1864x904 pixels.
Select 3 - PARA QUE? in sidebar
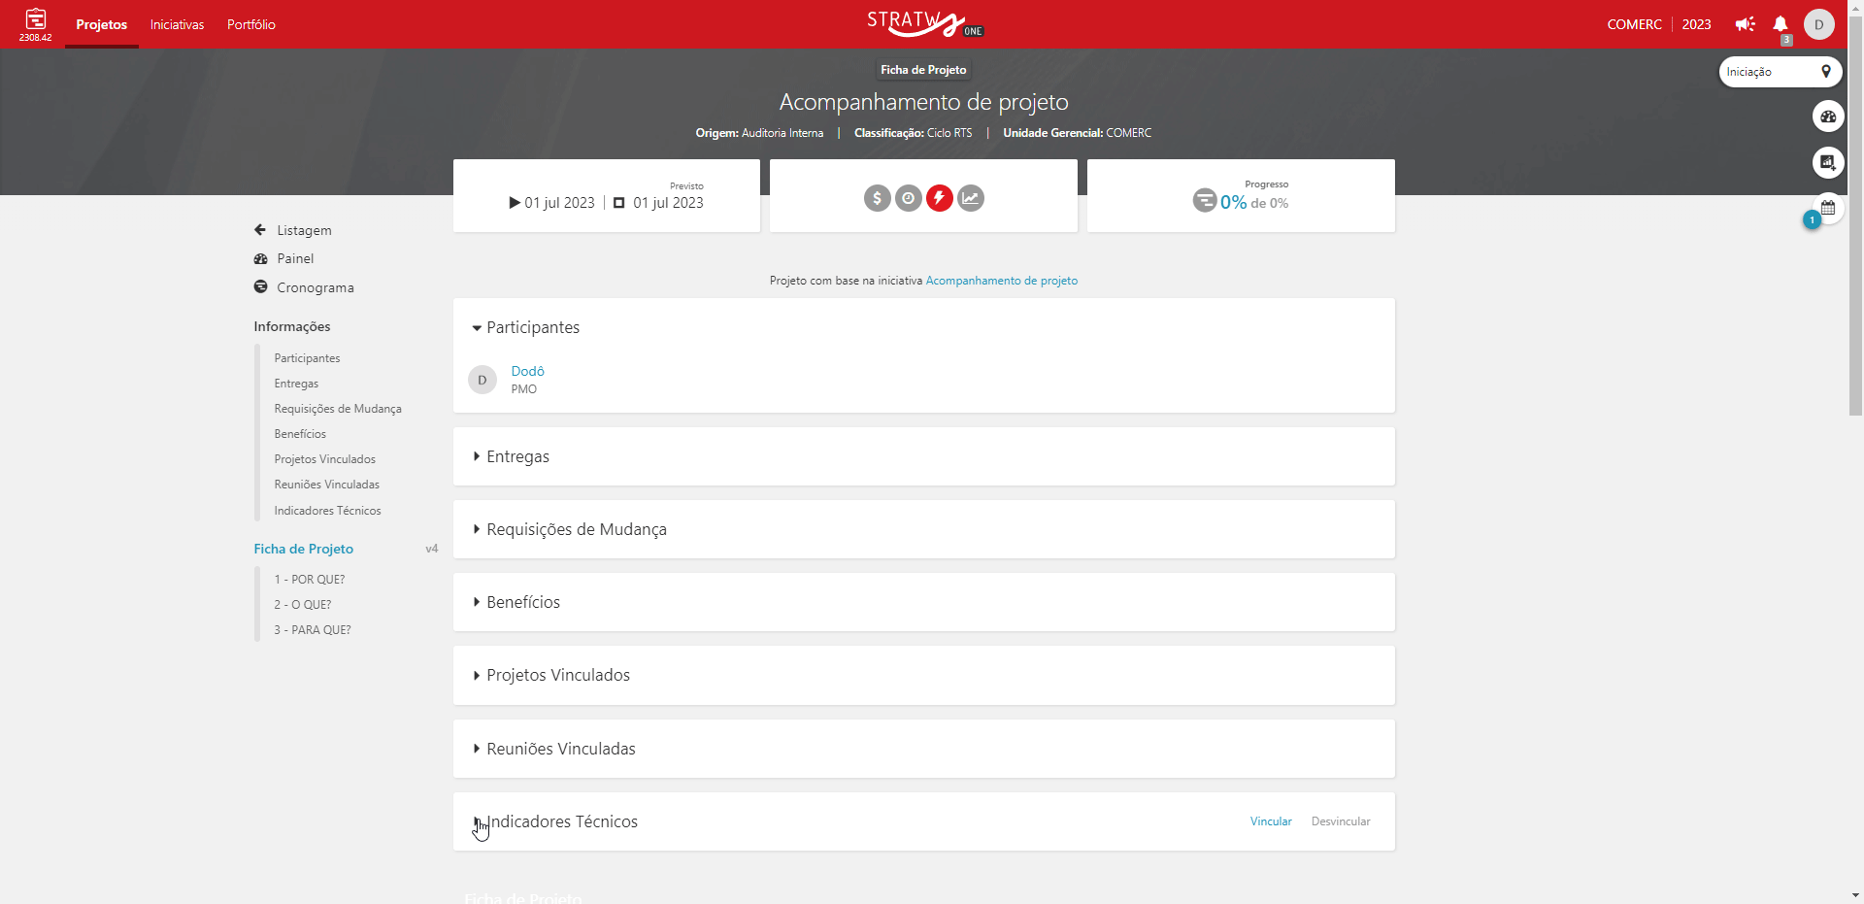pos(313,630)
